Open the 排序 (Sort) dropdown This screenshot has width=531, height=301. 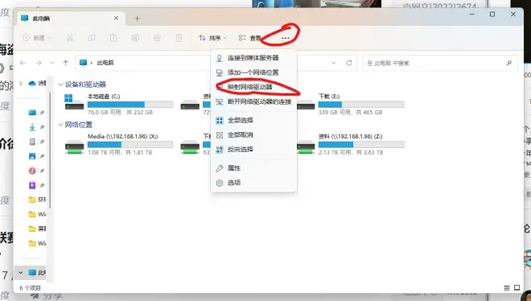[x=212, y=38]
